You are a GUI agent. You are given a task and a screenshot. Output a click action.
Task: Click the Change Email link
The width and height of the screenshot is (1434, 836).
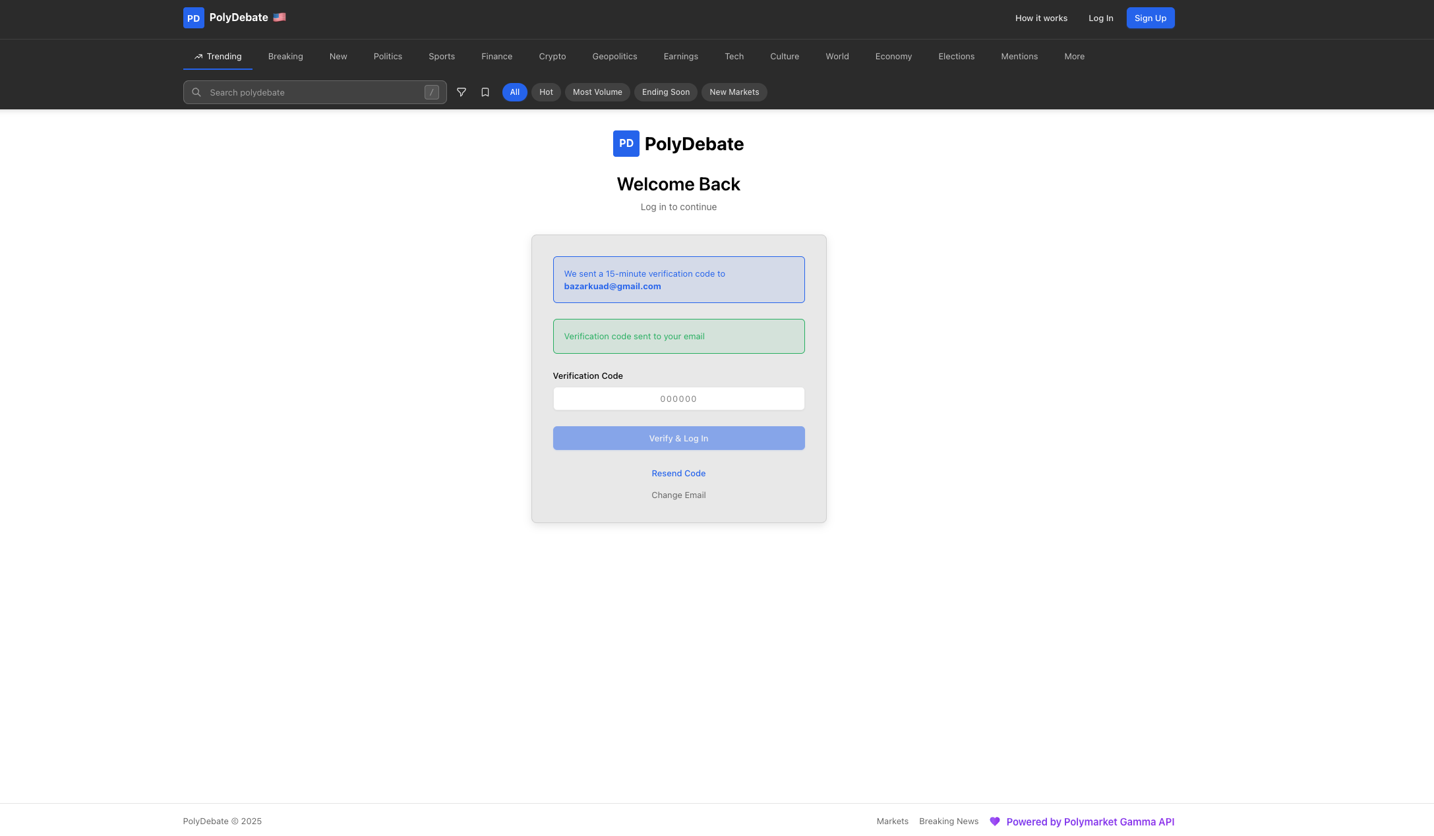[678, 495]
